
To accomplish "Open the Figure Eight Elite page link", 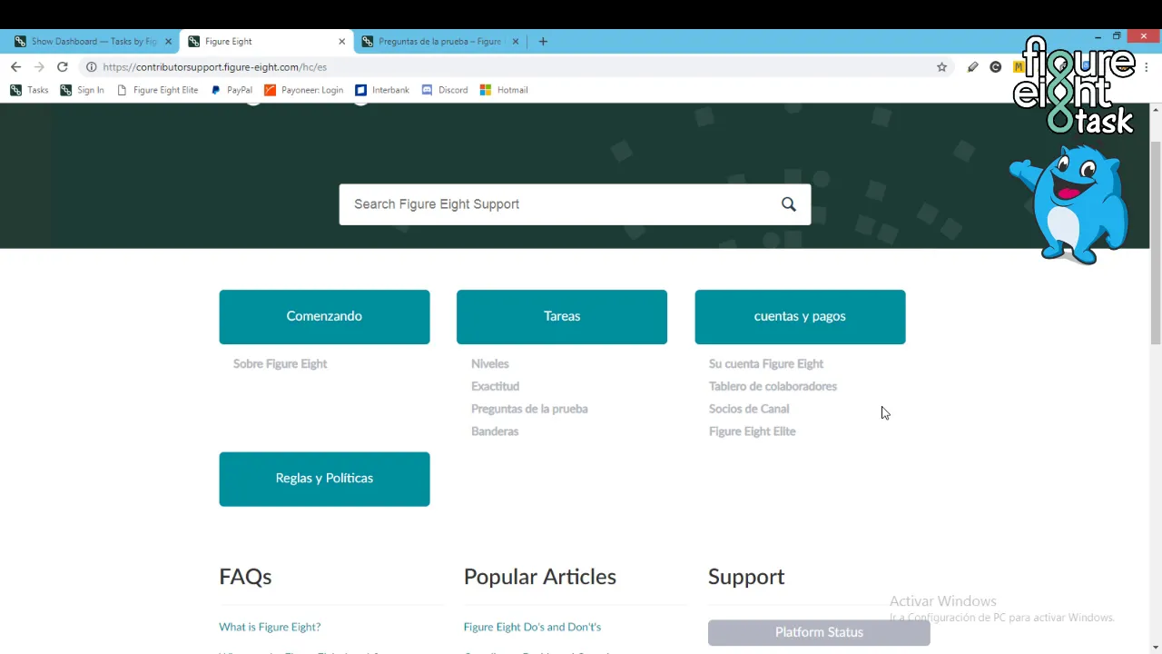I will coord(753,431).
